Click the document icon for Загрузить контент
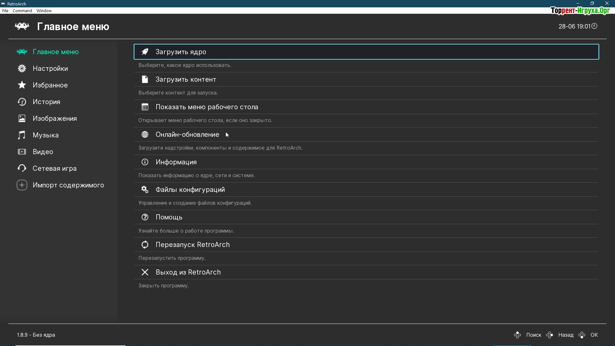 click(145, 79)
